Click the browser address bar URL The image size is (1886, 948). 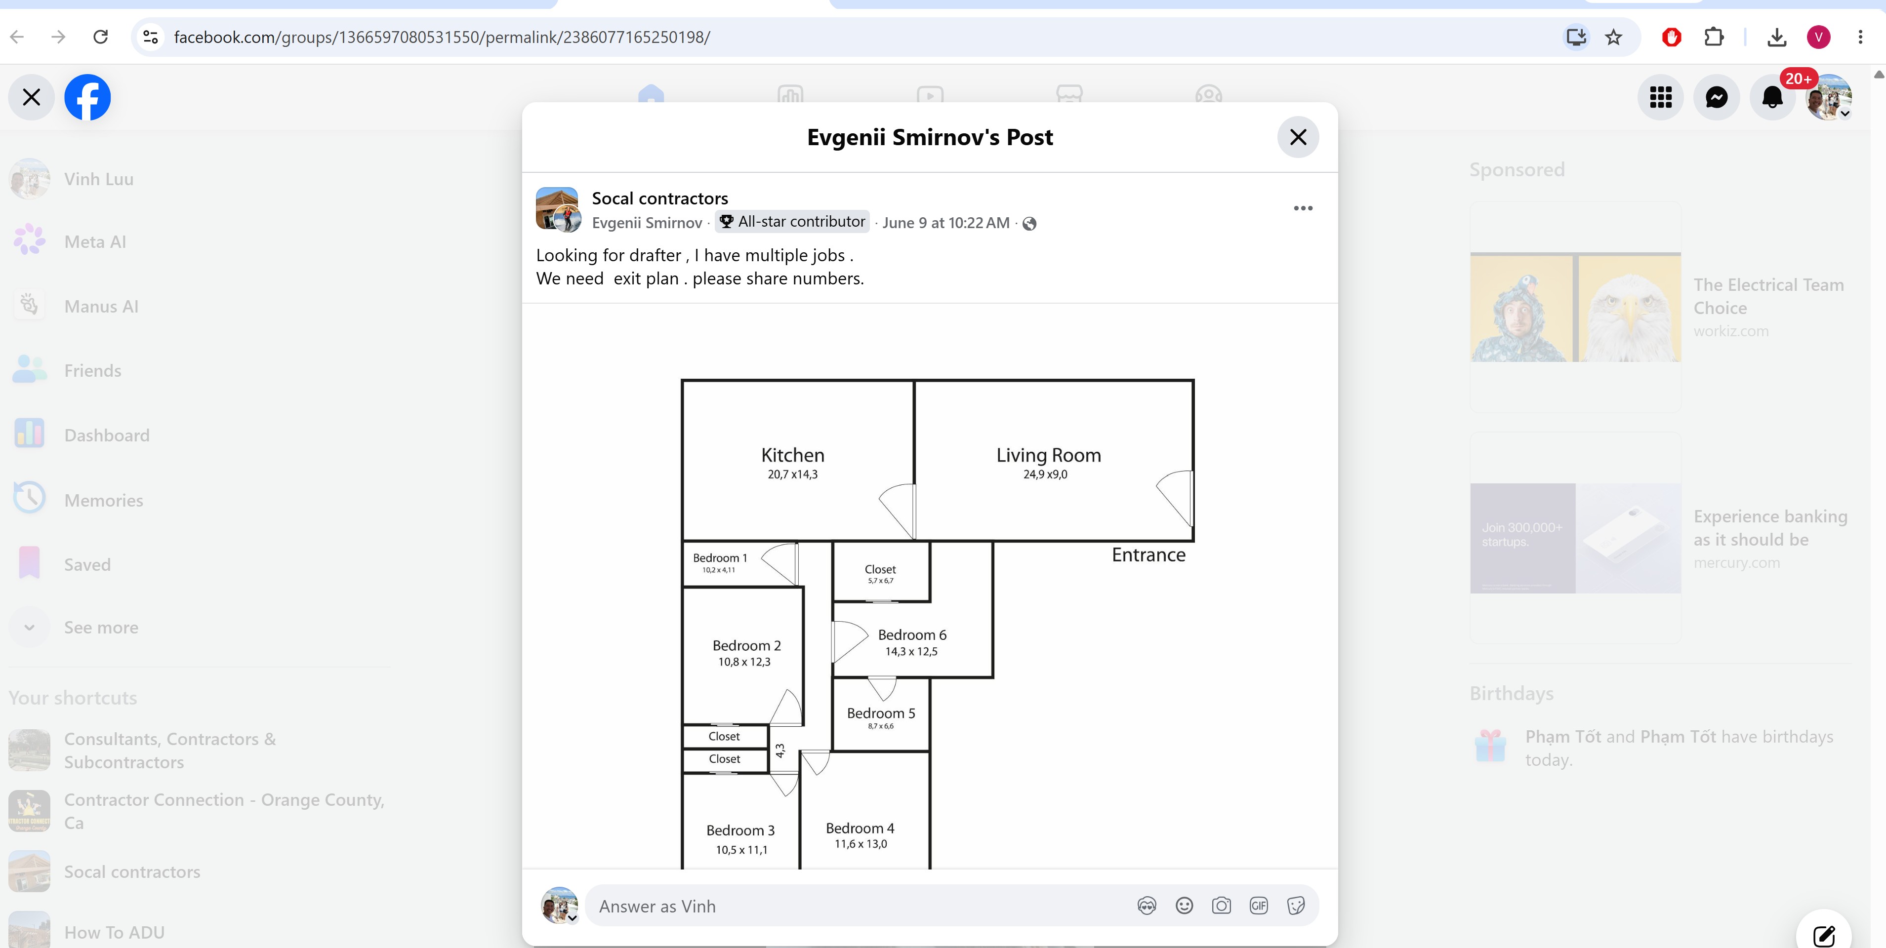(x=442, y=37)
